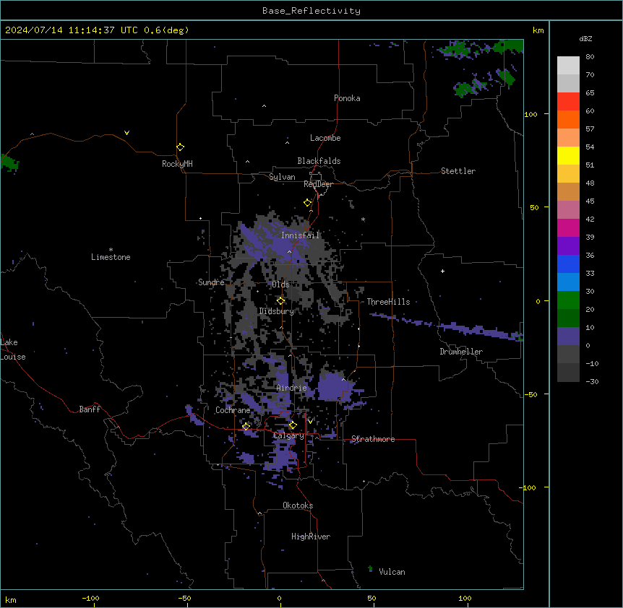Click the green 30-20 dBZ legend swatch
623x608 pixels.
click(x=568, y=300)
